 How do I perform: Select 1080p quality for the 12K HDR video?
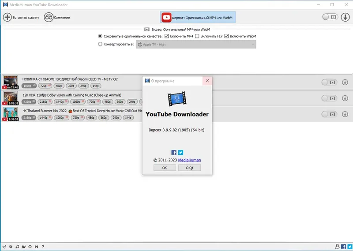(x=78, y=102)
